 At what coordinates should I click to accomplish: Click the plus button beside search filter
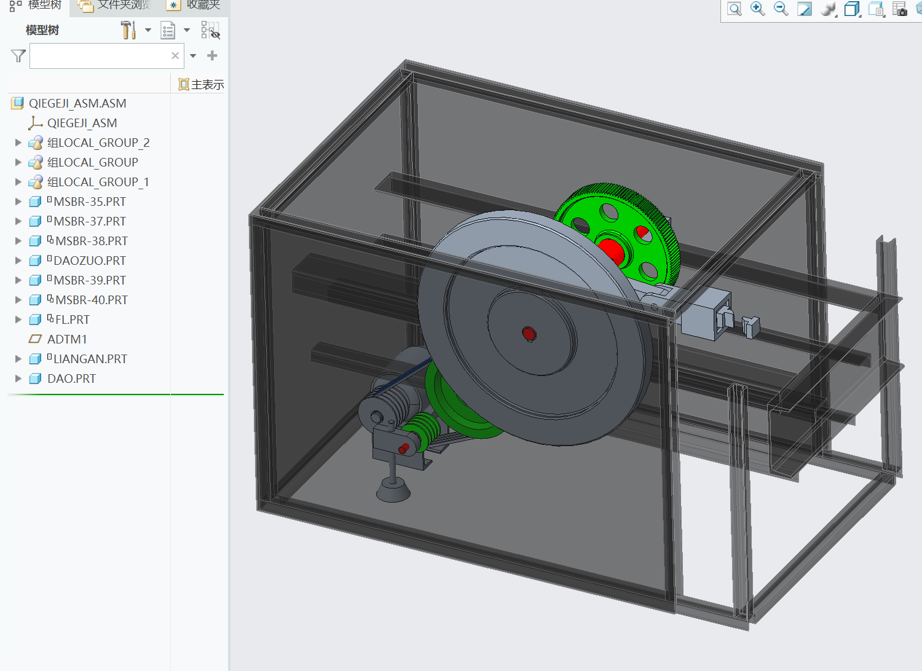pos(212,56)
